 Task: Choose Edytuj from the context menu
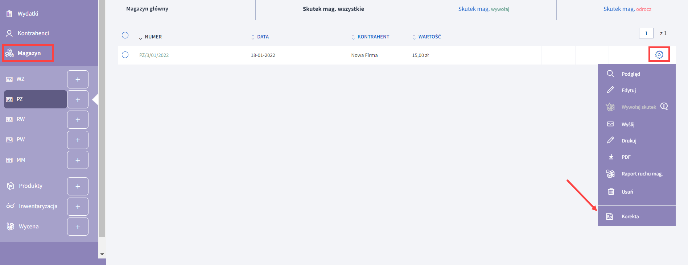(x=629, y=90)
